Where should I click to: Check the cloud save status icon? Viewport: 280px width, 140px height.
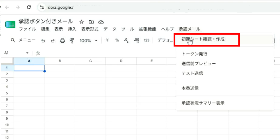point(101,22)
